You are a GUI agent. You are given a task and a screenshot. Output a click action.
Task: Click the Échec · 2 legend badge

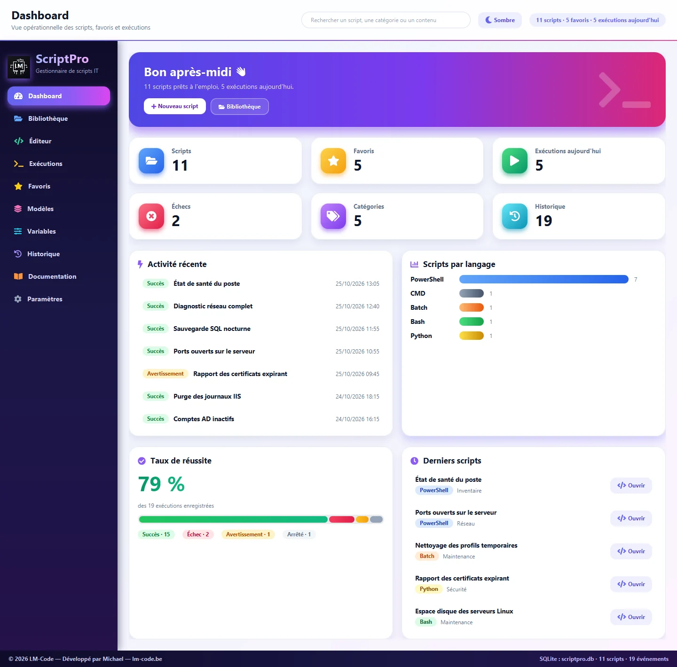198,534
